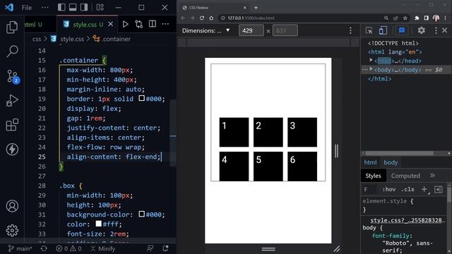Select .container in the breadcrumb
The width and height of the screenshot is (452, 254).
(112, 39)
